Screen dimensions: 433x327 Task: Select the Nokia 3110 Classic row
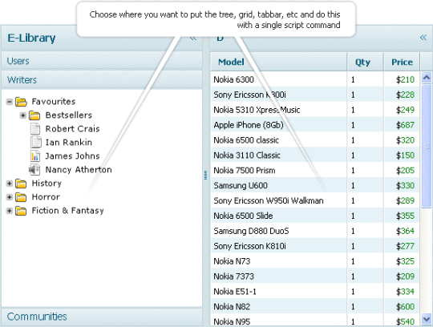[315, 155]
